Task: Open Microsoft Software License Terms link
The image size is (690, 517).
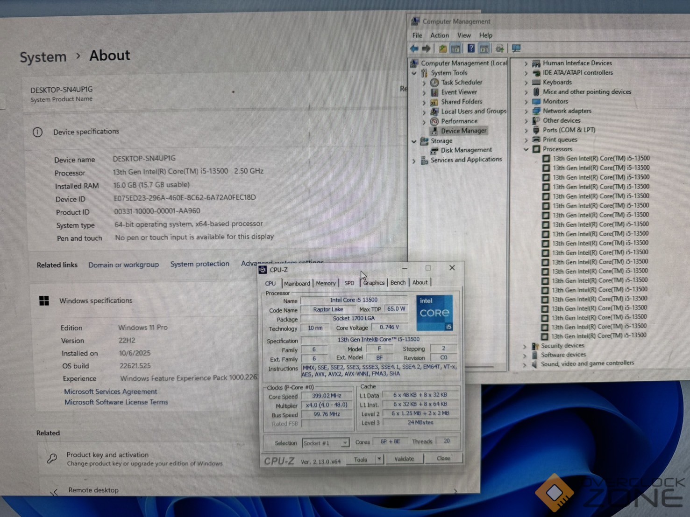Action: point(116,402)
